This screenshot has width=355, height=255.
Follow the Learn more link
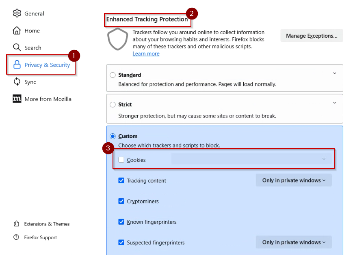146,54
